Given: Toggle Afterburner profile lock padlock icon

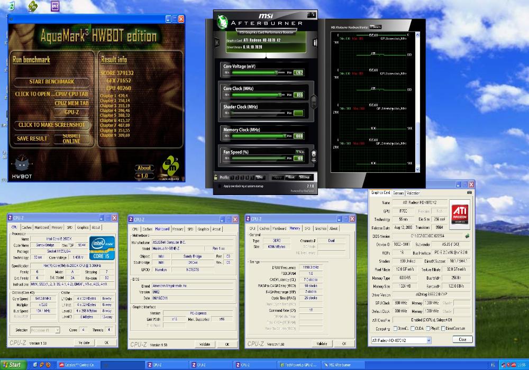Looking at the screenshot, I should [216, 177].
